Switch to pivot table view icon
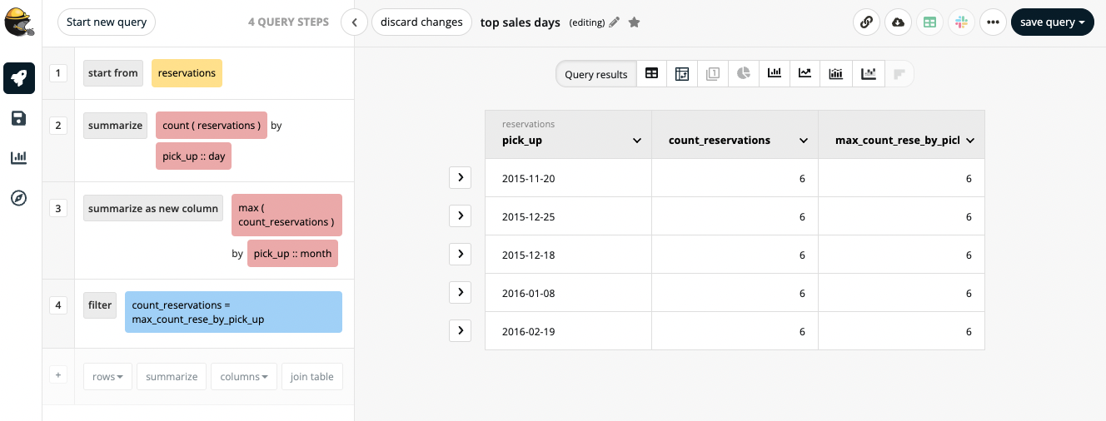 [x=682, y=74]
